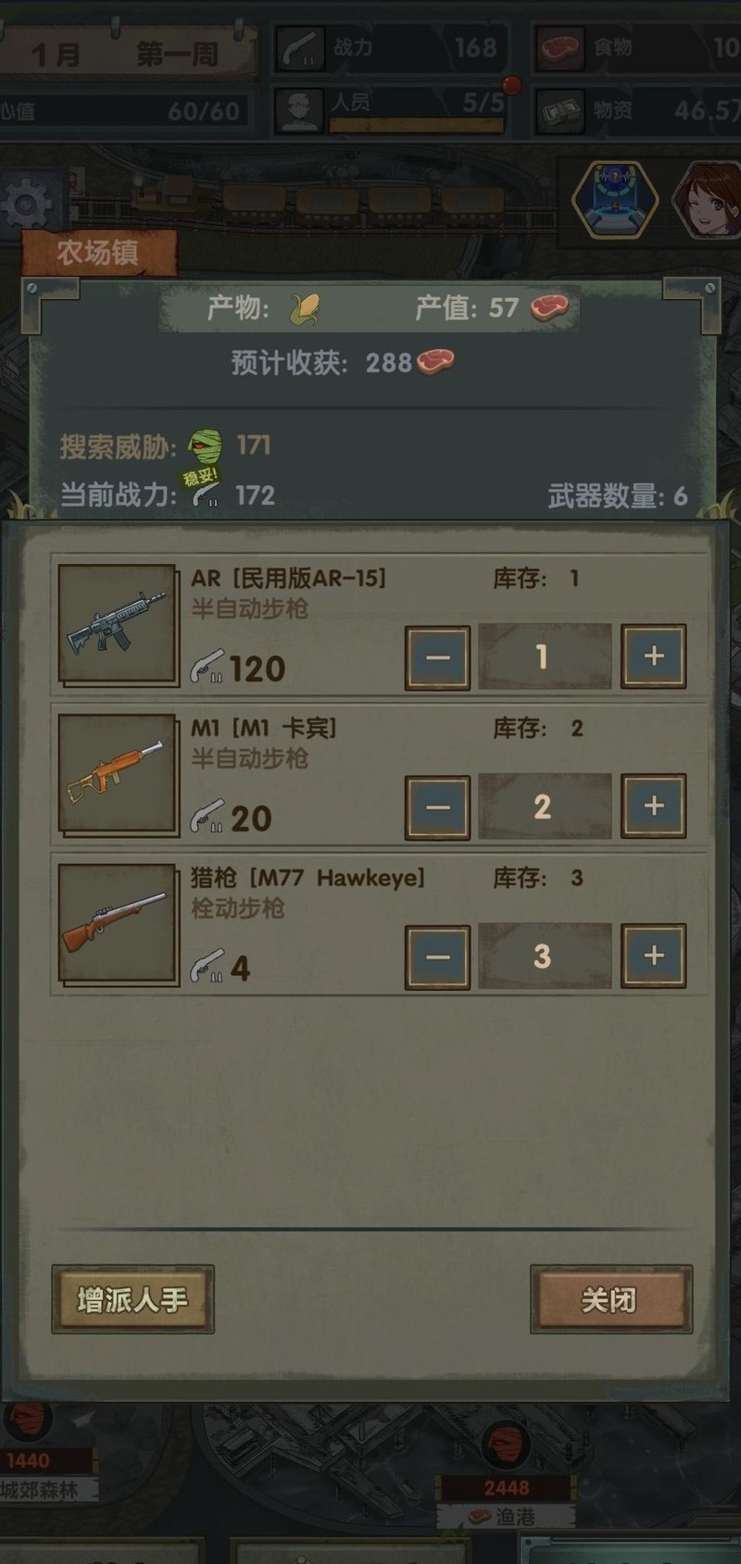The image size is (741, 1564).
Task: Click the 增派人手 button
Action: [x=132, y=1299]
